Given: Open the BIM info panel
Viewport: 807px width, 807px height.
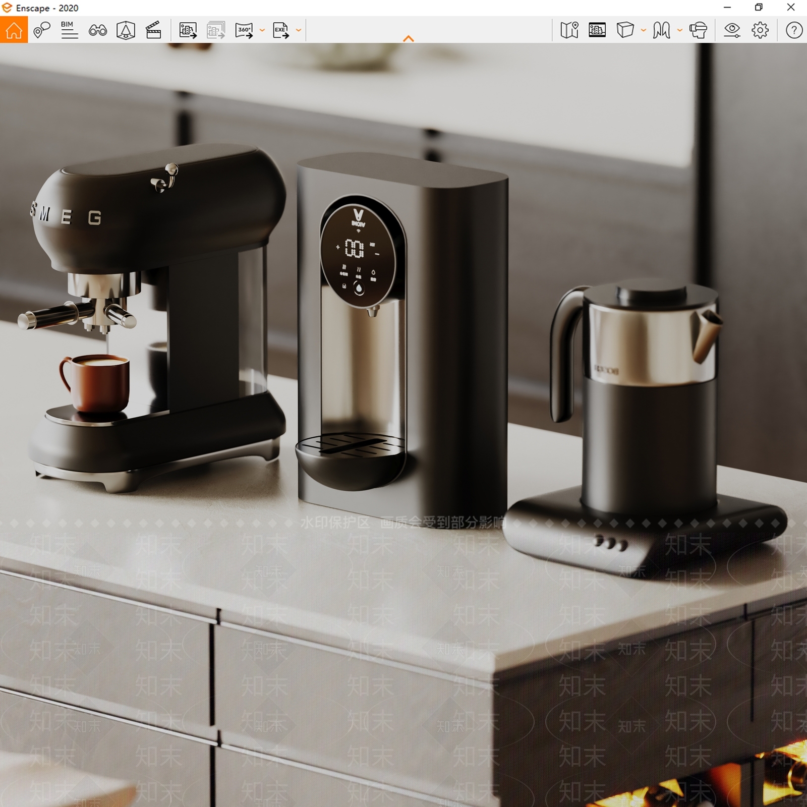Looking at the screenshot, I should pos(69,30).
